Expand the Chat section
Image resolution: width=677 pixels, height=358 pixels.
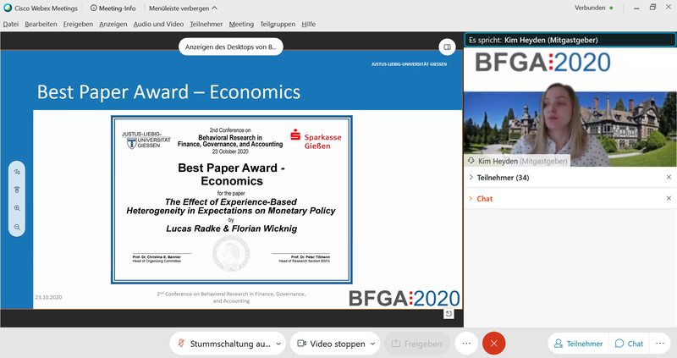pos(471,199)
